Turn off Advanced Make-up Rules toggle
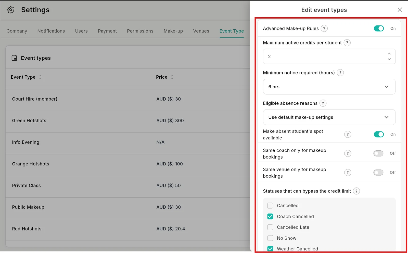This screenshot has height=253, width=408. click(x=379, y=28)
